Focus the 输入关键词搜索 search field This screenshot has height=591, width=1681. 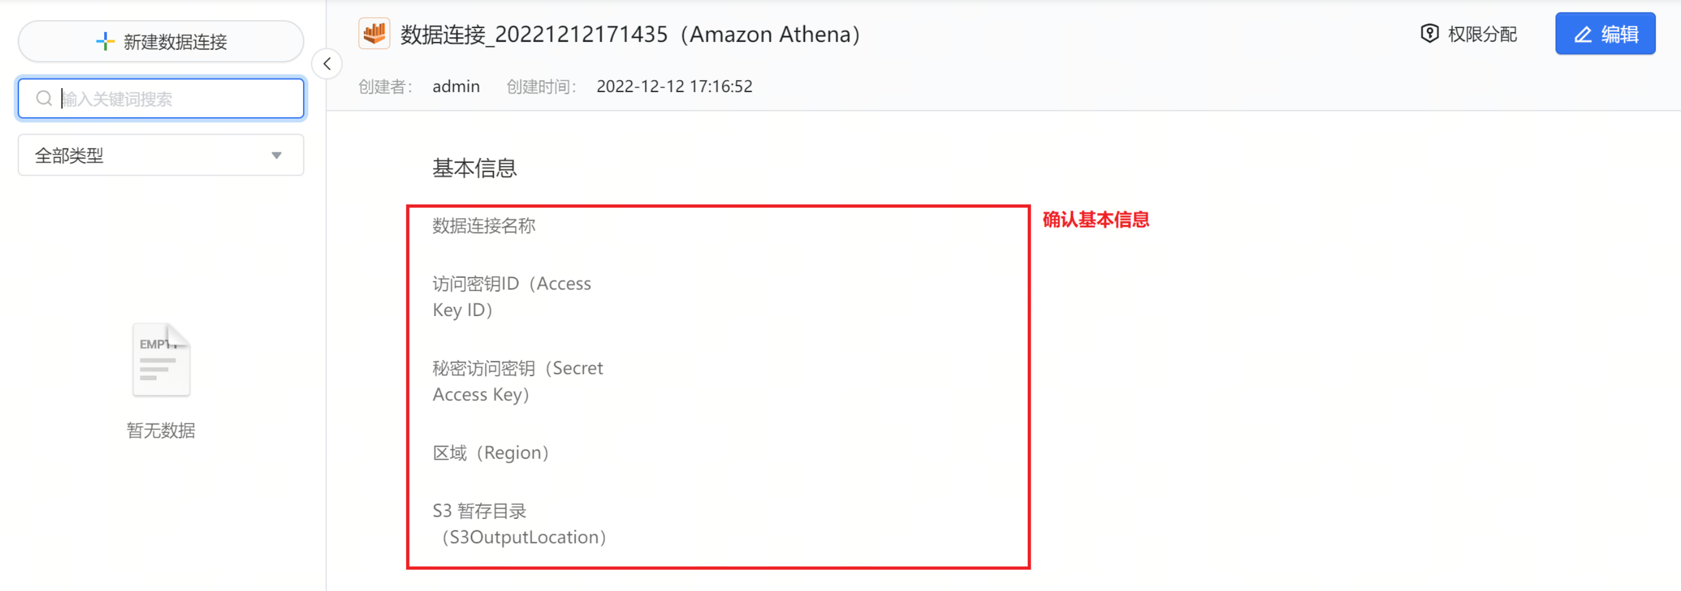point(161,98)
